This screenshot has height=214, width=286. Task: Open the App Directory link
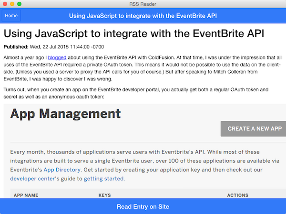[62, 170]
